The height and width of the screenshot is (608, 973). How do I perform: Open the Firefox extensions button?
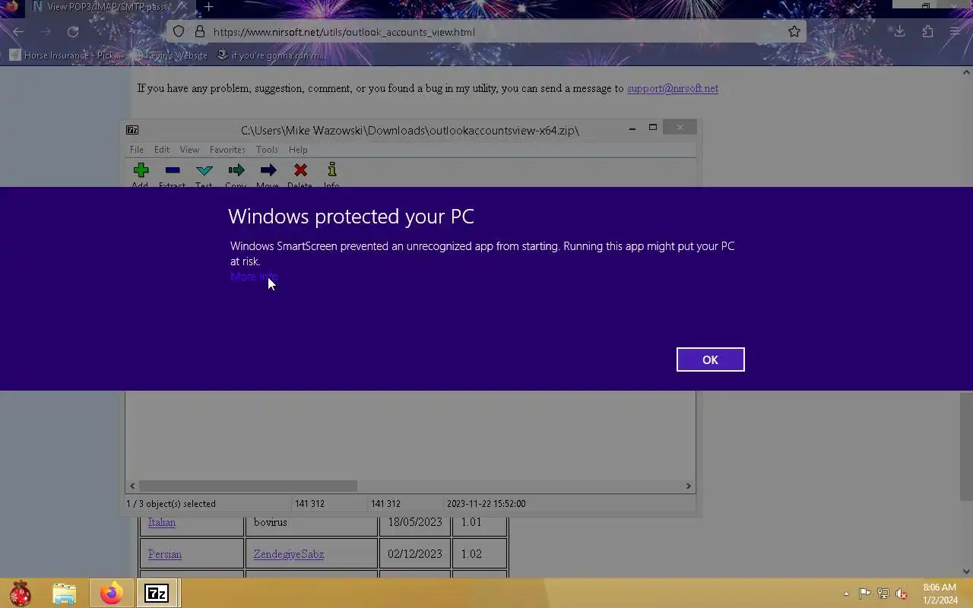point(927,32)
